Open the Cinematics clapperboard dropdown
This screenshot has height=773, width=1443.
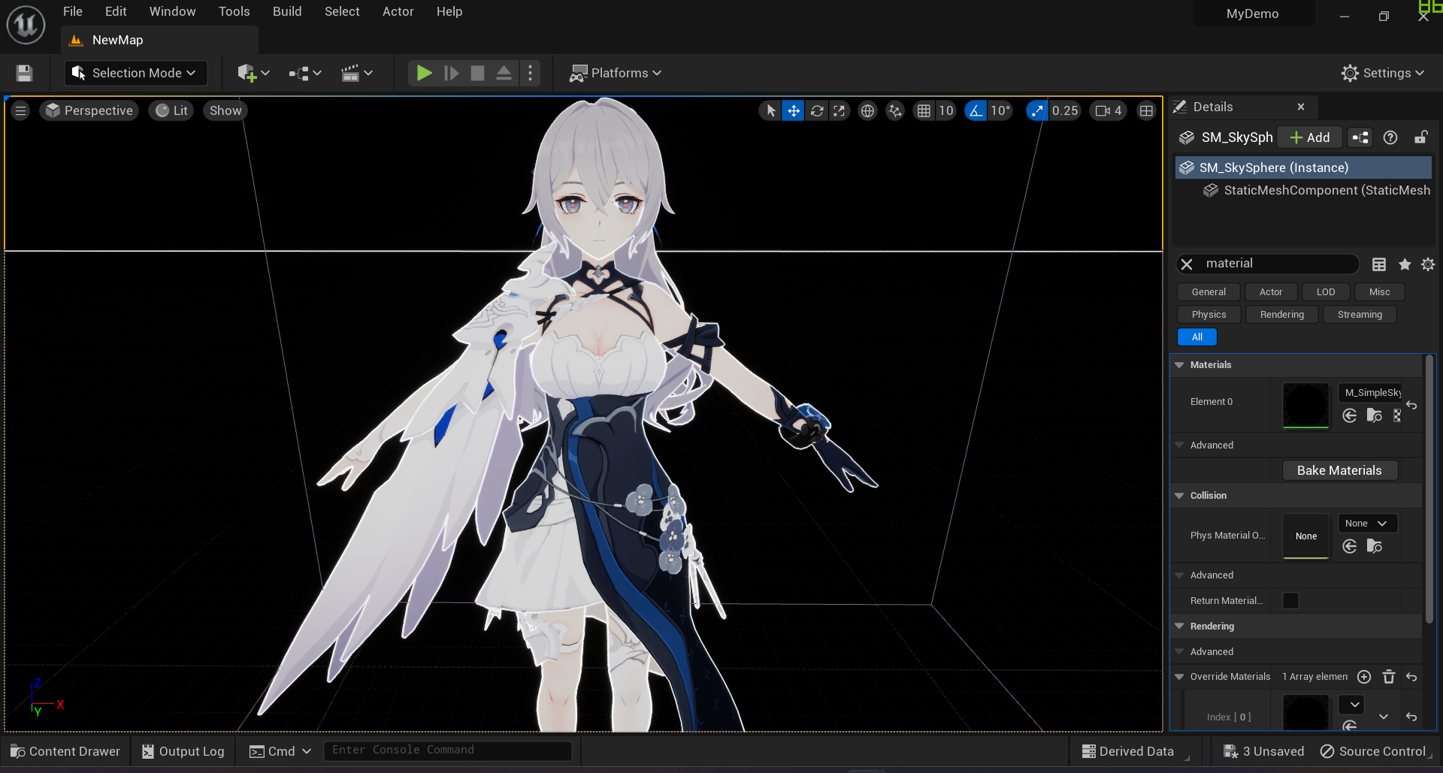click(357, 73)
